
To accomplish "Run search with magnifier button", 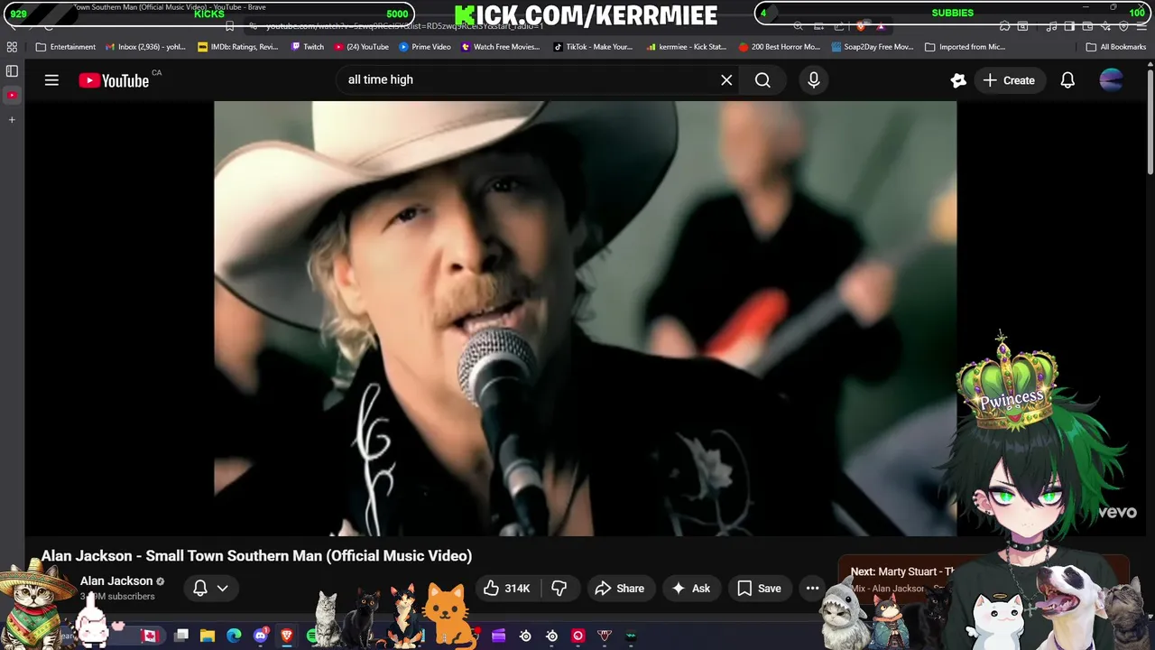I will click(x=762, y=80).
